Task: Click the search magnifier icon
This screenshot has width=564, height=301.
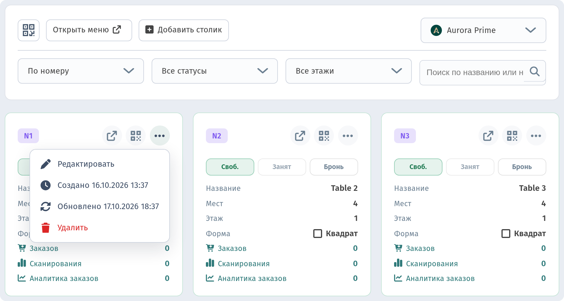Action: tap(535, 71)
